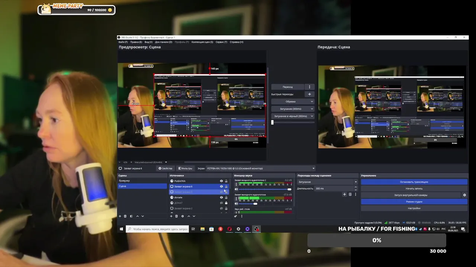Open advanced audio properties gears icon

[235, 216]
